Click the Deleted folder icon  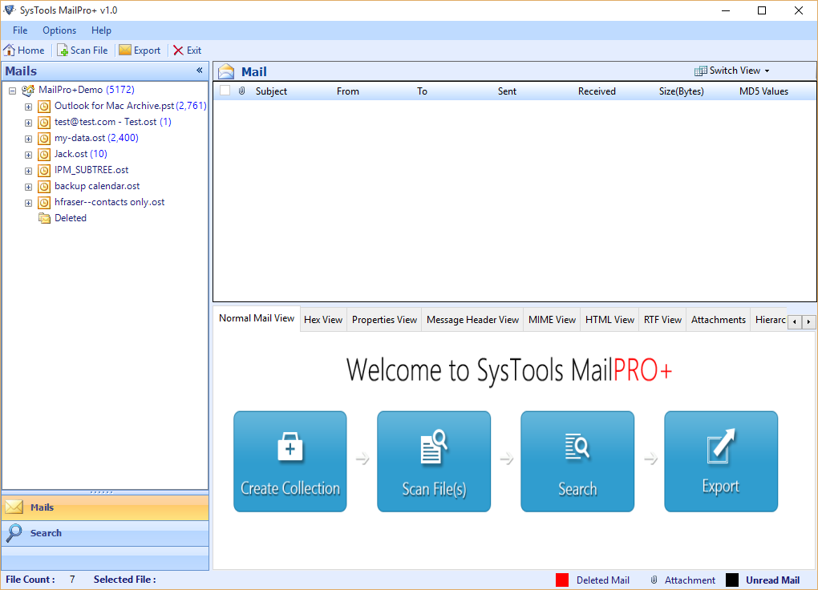(44, 218)
